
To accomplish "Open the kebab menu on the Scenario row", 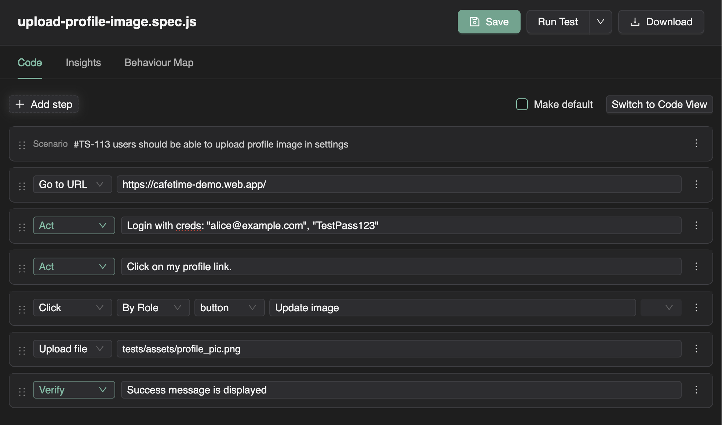I will click(x=697, y=144).
